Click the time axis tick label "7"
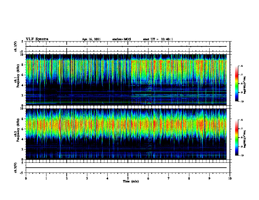 169,178
